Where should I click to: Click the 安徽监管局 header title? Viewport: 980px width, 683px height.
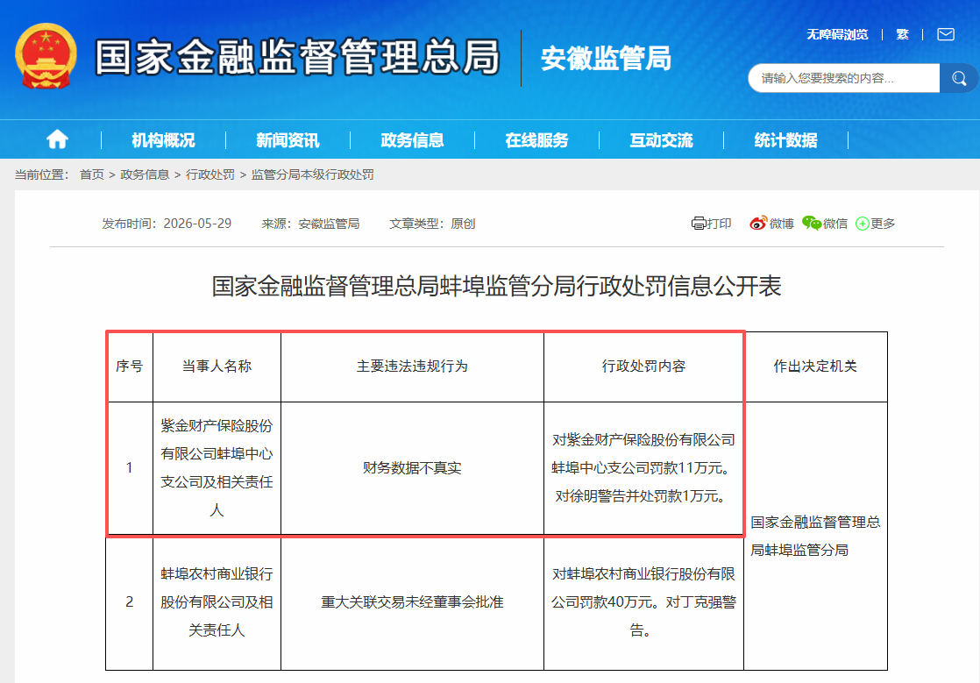(606, 58)
